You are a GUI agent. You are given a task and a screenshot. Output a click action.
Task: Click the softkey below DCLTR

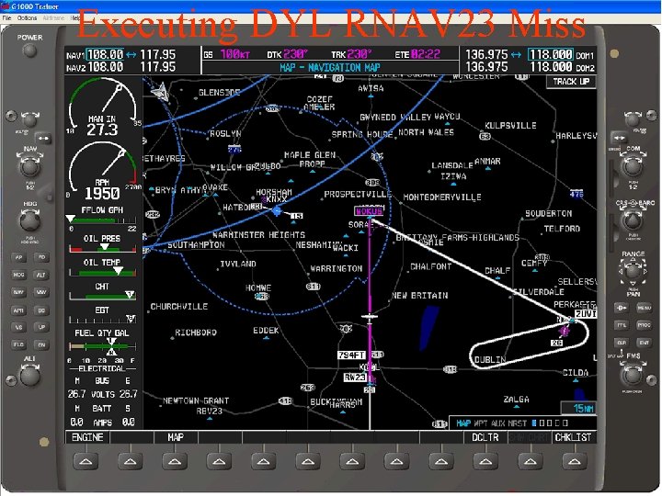coord(485,461)
